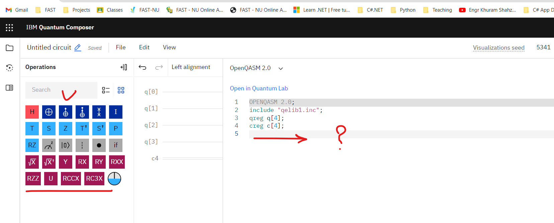
Task: Select the Phase P gate
Action: [116, 129]
